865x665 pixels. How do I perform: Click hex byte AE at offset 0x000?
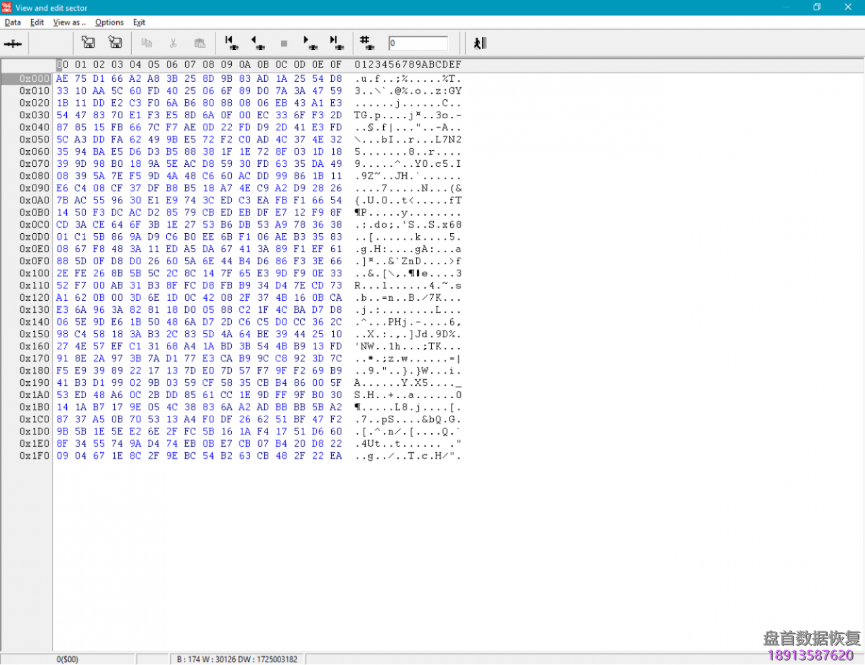click(x=62, y=79)
